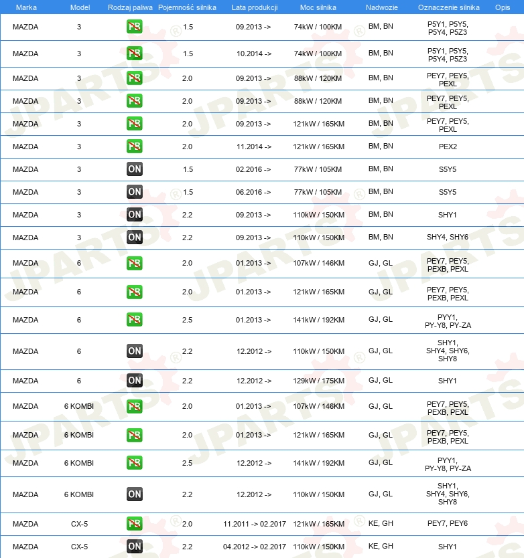Click the Opis column header
This screenshot has width=524, height=558.
[x=503, y=7]
